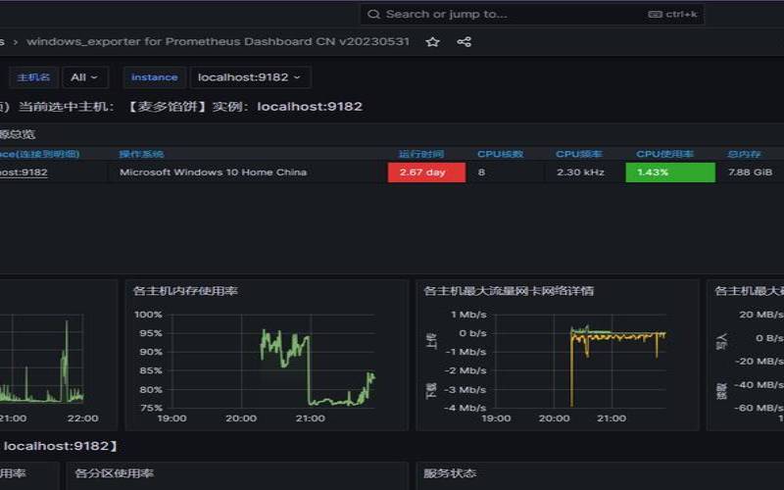Click the search magnifier icon

pos(373,15)
